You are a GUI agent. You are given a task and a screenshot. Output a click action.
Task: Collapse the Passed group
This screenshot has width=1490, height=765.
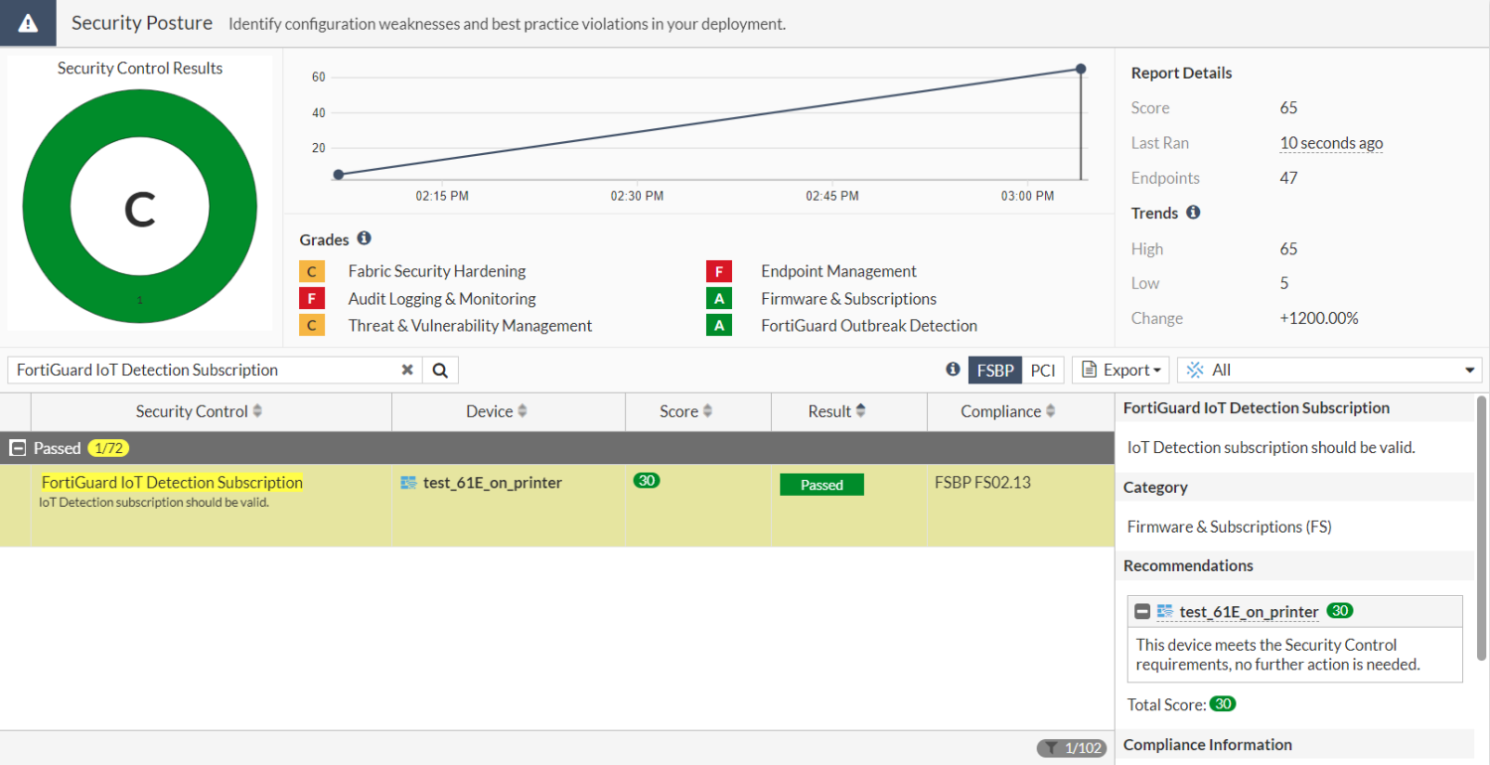coord(17,448)
